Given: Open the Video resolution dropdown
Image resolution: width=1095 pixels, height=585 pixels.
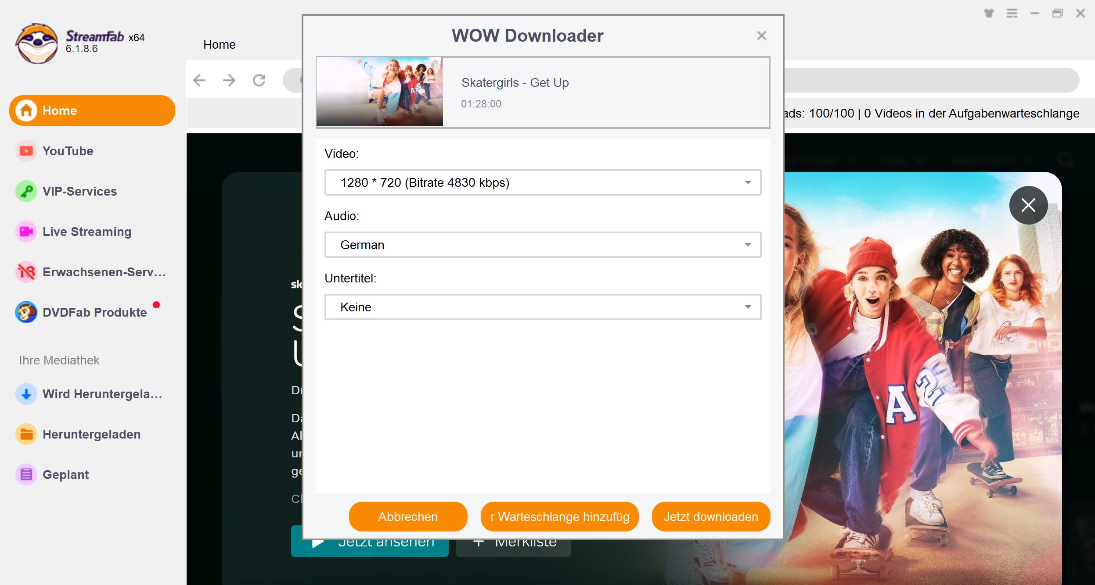Looking at the screenshot, I should pos(543,182).
